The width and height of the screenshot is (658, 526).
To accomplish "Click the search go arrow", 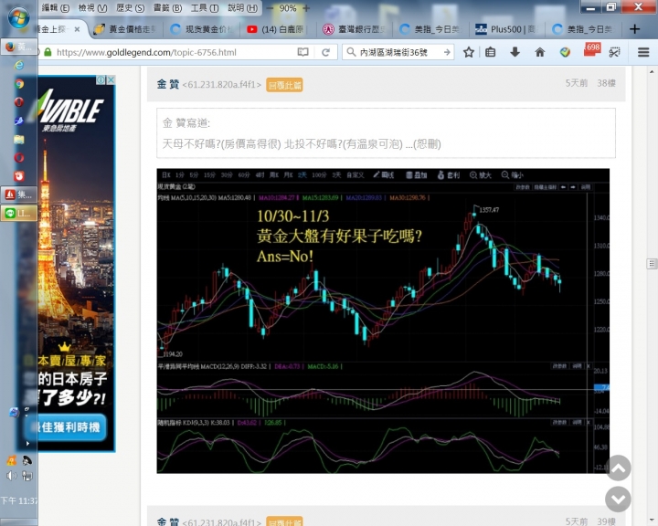I will (447, 52).
